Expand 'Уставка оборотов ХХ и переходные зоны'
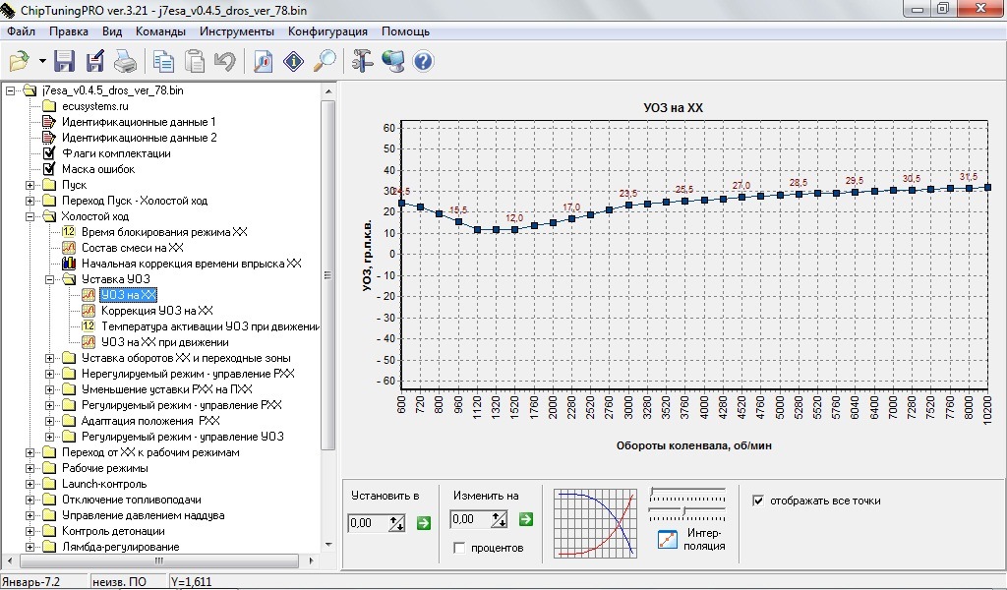This screenshot has width=1007, height=590. (x=49, y=358)
